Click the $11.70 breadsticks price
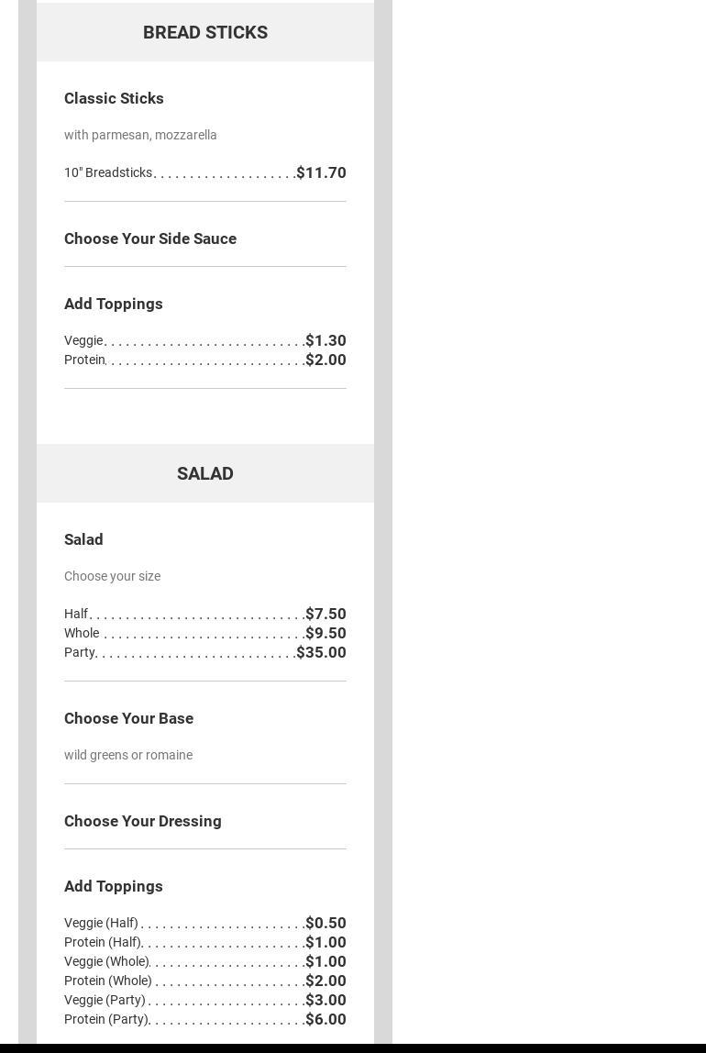The width and height of the screenshot is (706, 1053). point(321,172)
